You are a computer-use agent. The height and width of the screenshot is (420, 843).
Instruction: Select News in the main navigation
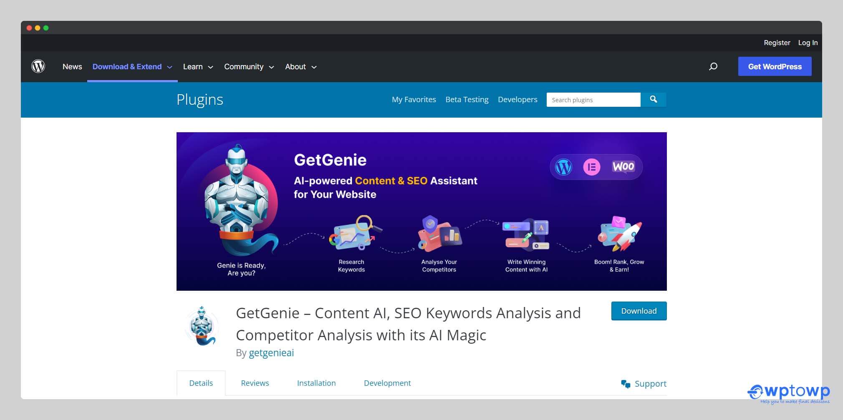tap(72, 66)
